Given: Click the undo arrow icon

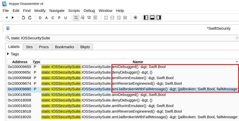Looking at the screenshot, I should [23, 18].
